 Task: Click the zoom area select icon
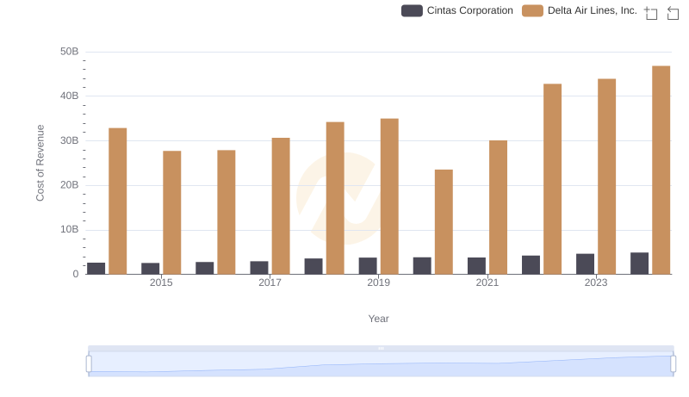click(x=651, y=13)
